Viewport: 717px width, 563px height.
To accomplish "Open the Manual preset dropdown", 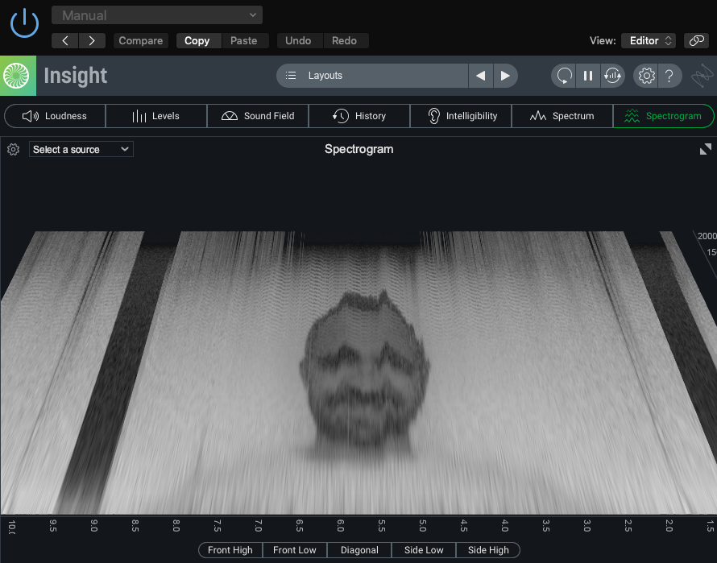I will coord(157,15).
